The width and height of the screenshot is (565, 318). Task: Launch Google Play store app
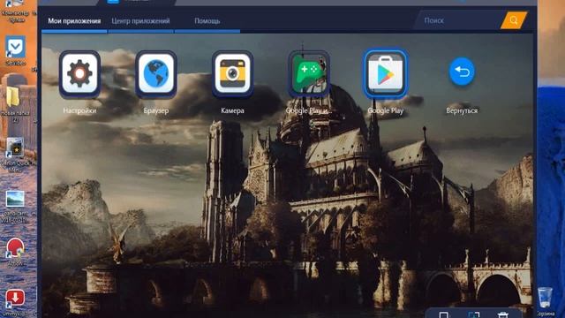tap(385, 73)
